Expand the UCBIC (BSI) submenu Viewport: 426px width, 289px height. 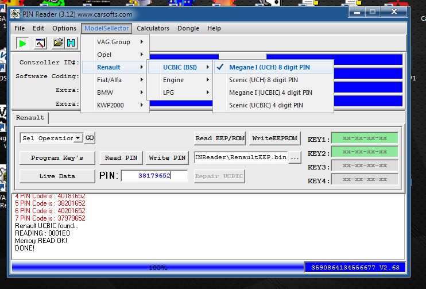180,67
